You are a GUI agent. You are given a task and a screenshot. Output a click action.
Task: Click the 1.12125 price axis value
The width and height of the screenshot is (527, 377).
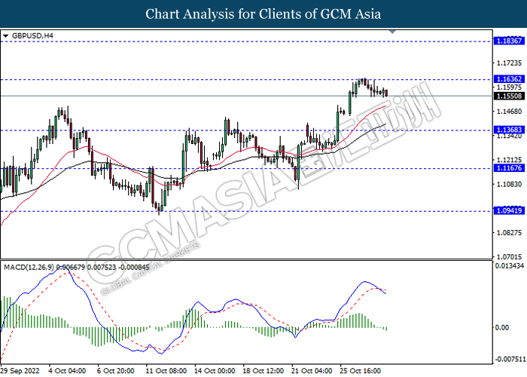click(x=509, y=160)
